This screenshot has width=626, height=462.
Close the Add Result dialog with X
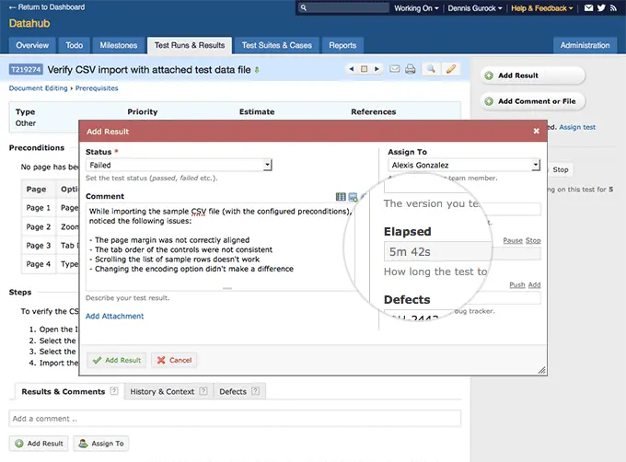[536, 131]
